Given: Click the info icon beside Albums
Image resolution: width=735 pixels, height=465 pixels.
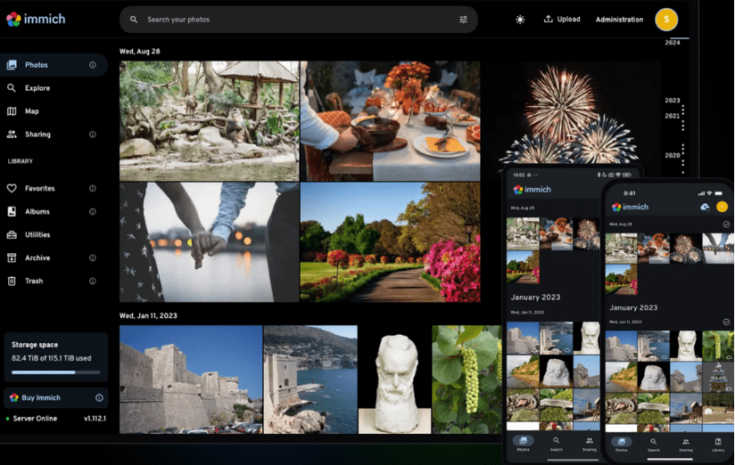Looking at the screenshot, I should 93,212.
